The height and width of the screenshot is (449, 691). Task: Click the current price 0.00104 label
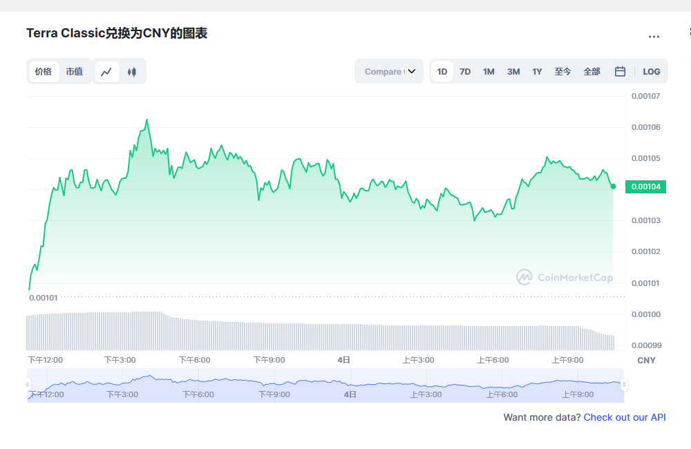[x=645, y=187]
